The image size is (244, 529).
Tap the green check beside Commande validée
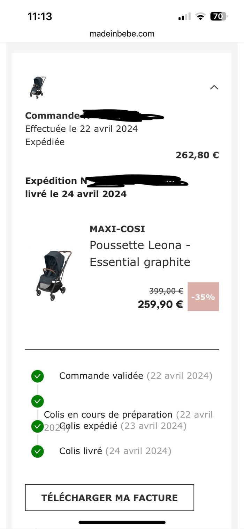pyautogui.click(x=37, y=376)
